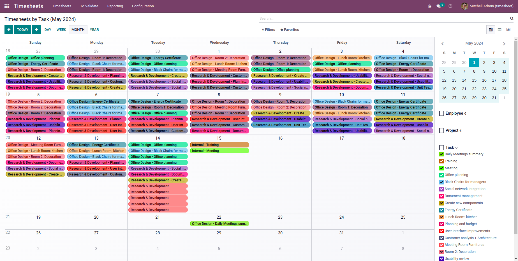Click the bug debug icon
The width and height of the screenshot is (518, 261).
(x=430, y=6)
